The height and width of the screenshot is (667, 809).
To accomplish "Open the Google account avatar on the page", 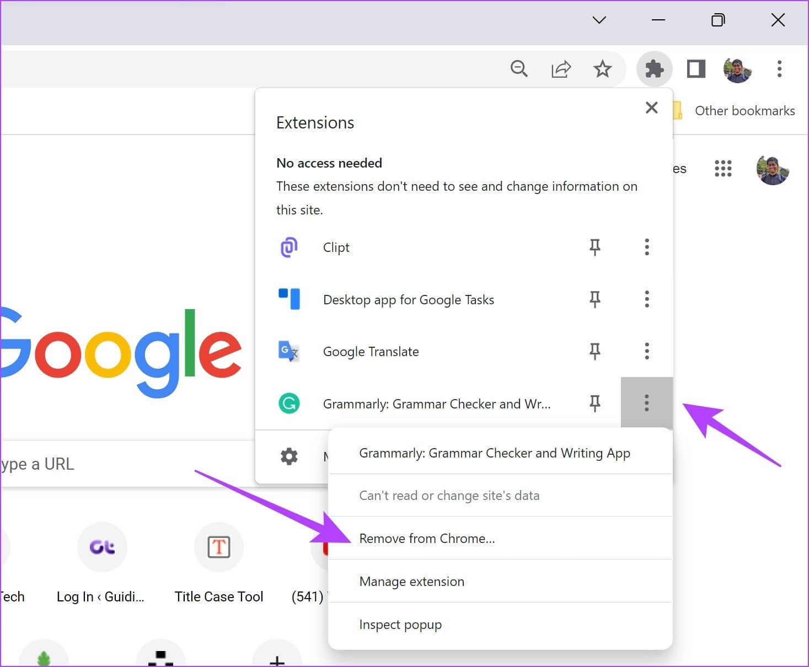I will click(772, 169).
